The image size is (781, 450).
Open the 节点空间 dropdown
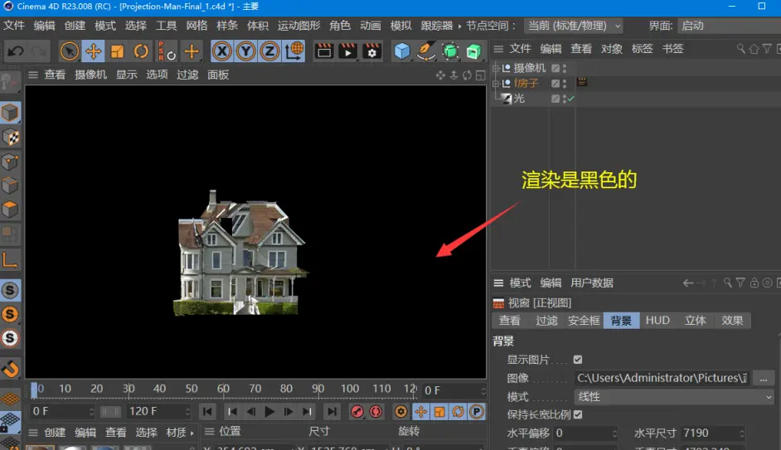(x=575, y=26)
